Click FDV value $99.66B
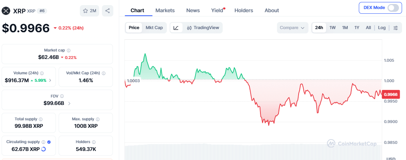The image size is (406, 160). pyautogui.click(x=54, y=103)
